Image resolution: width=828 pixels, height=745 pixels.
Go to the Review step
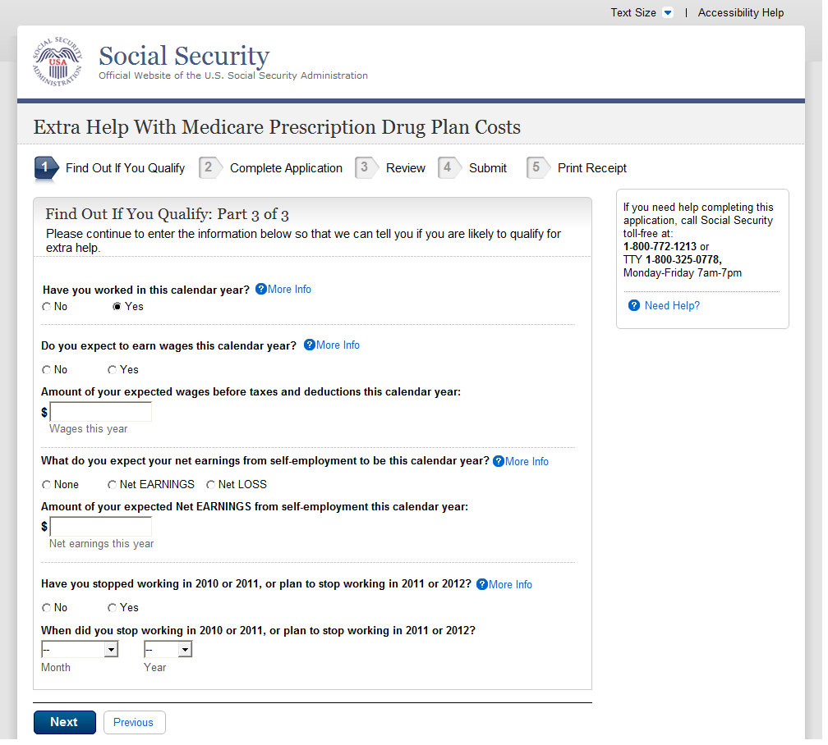click(x=405, y=168)
